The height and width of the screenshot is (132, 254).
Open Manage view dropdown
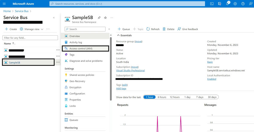click(x=32, y=29)
